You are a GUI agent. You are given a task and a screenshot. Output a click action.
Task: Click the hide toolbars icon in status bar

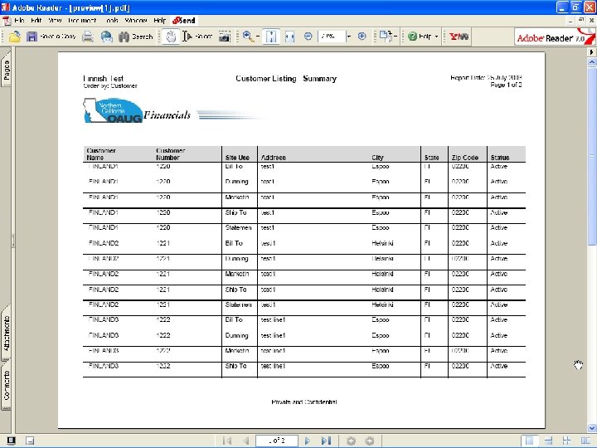click(30, 441)
